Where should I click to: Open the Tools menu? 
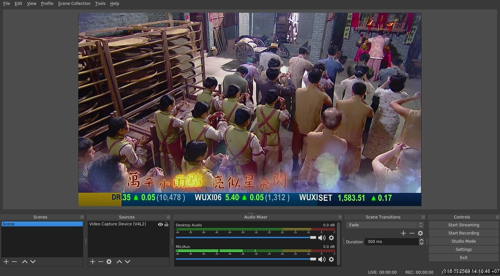point(100,4)
